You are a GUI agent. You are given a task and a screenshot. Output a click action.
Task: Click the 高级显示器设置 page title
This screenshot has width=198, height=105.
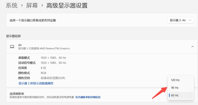click(x=67, y=6)
